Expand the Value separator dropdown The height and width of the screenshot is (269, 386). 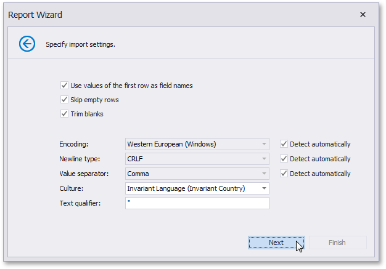click(x=264, y=174)
